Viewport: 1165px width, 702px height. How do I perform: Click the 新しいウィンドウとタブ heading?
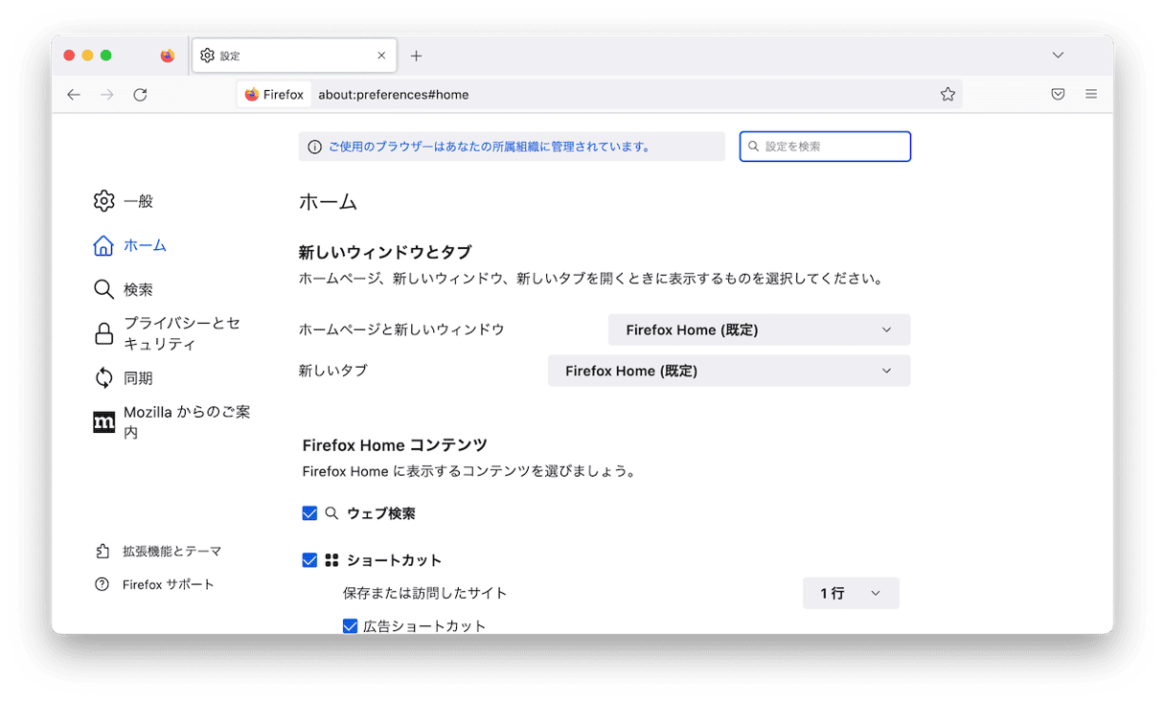pyautogui.click(x=385, y=252)
